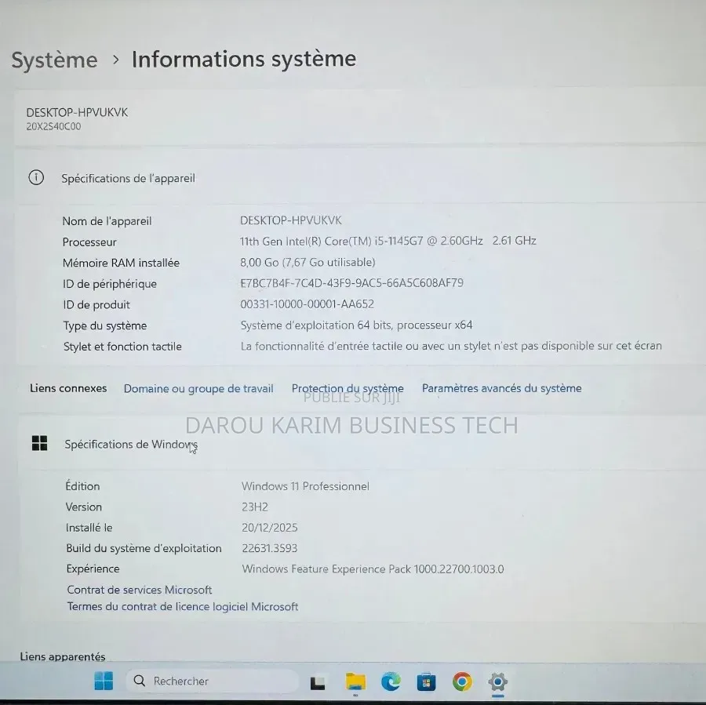Viewport: 706px width, 705px height.
Task: Open Task View from taskbar
Action: pos(318,682)
